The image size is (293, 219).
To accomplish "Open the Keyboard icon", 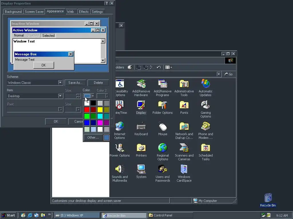I will click(141, 129).
